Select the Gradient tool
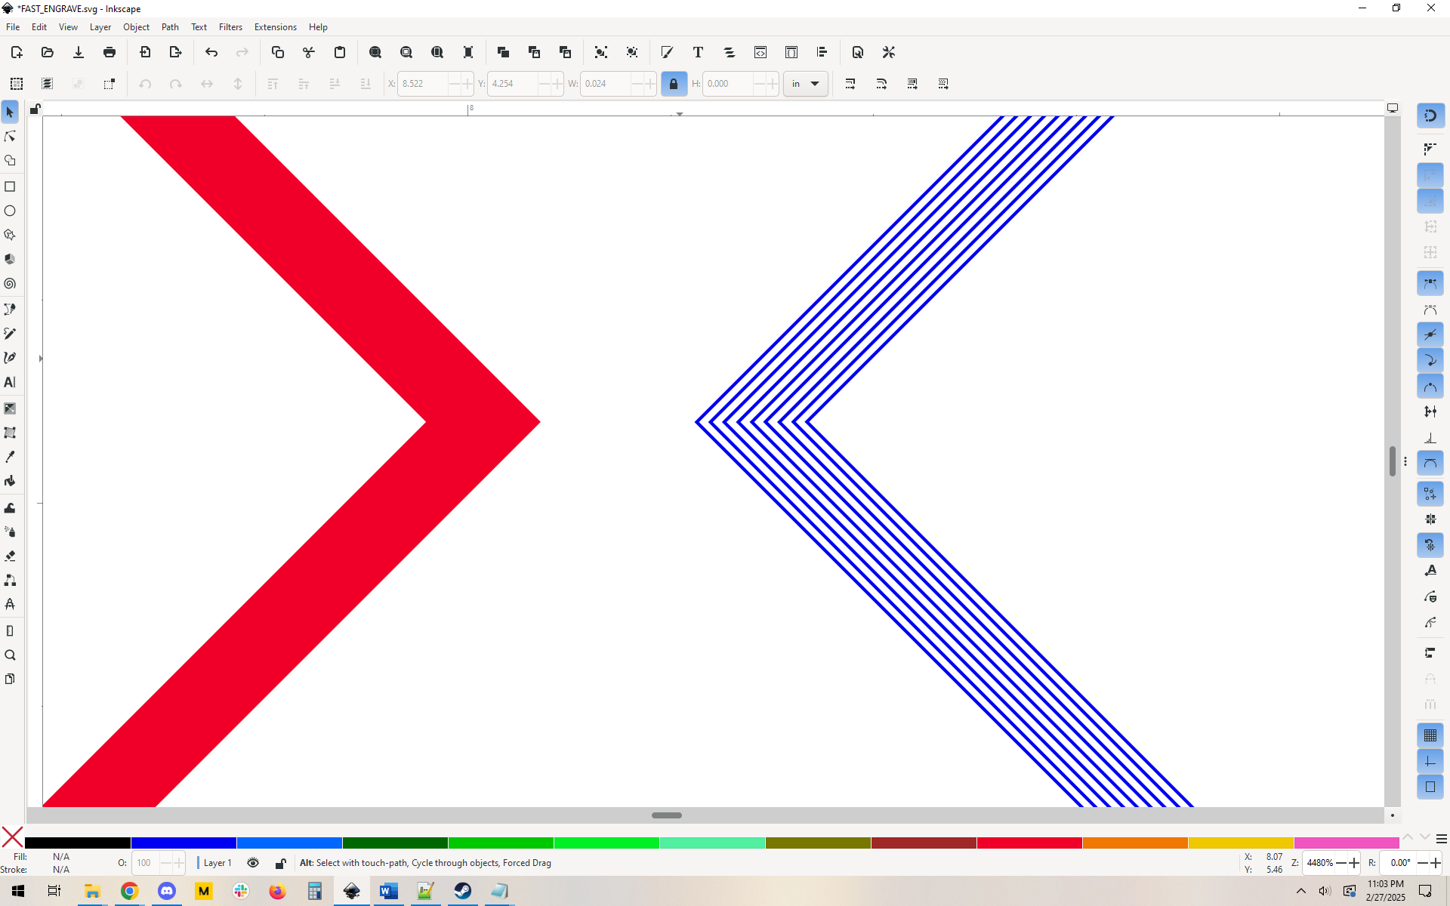 (10, 408)
